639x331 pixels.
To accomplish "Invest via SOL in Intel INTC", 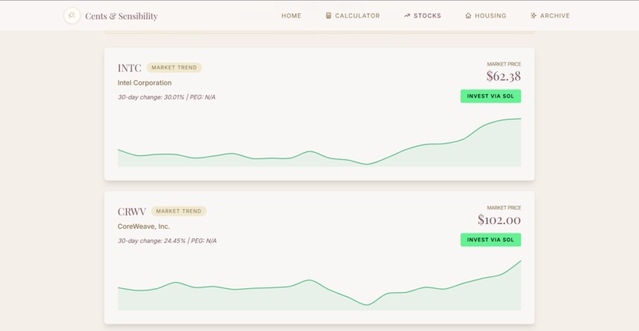I will [491, 96].
